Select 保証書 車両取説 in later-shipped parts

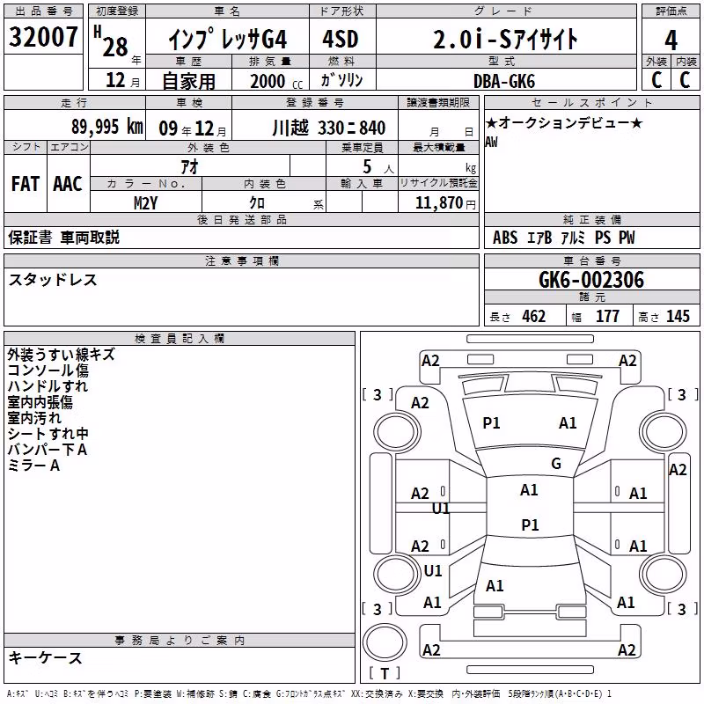click(x=64, y=238)
